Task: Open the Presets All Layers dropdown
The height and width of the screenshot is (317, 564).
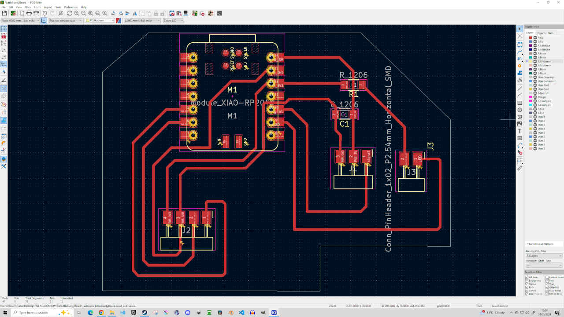Action: coord(544,256)
